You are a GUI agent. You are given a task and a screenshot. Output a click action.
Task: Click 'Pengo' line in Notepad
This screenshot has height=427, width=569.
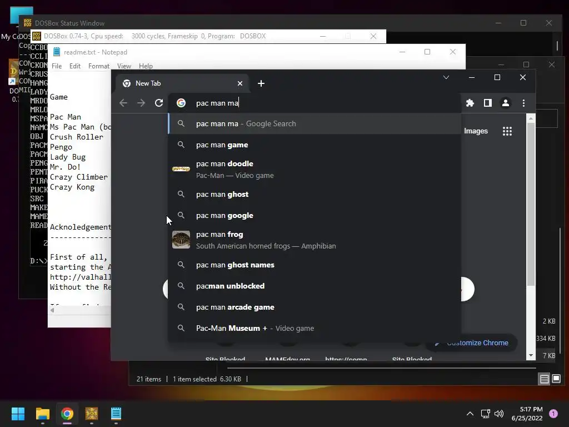coord(61,147)
